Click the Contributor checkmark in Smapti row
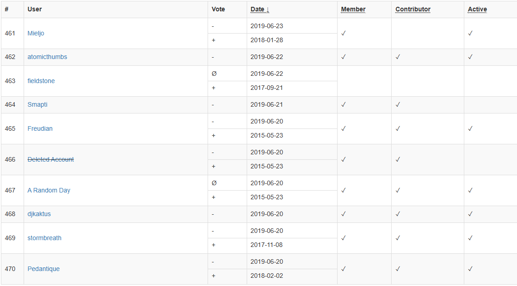Viewport: 517px width, 286px height. pyautogui.click(x=398, y=104)
